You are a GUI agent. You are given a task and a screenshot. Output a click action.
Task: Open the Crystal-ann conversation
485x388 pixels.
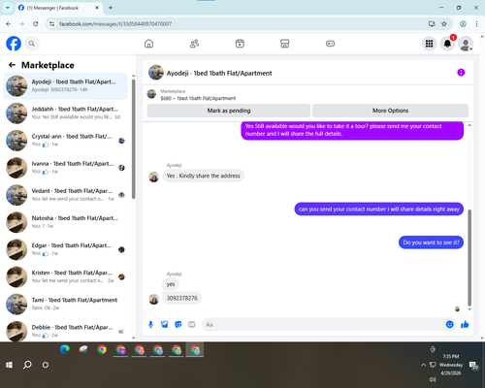pos(65,141)
